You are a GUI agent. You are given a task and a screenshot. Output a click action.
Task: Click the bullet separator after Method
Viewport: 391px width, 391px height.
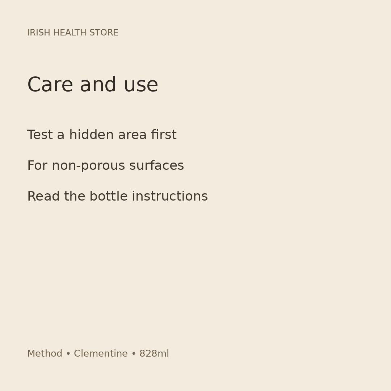click(x=68, y=354)
